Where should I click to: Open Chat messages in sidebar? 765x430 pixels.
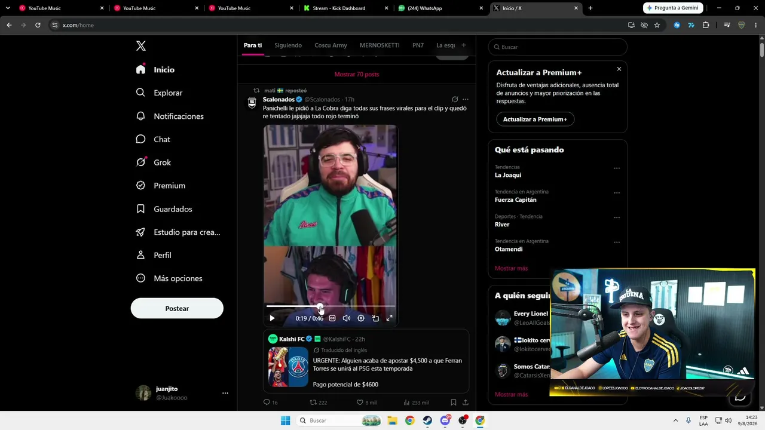[x=153, y=139]
